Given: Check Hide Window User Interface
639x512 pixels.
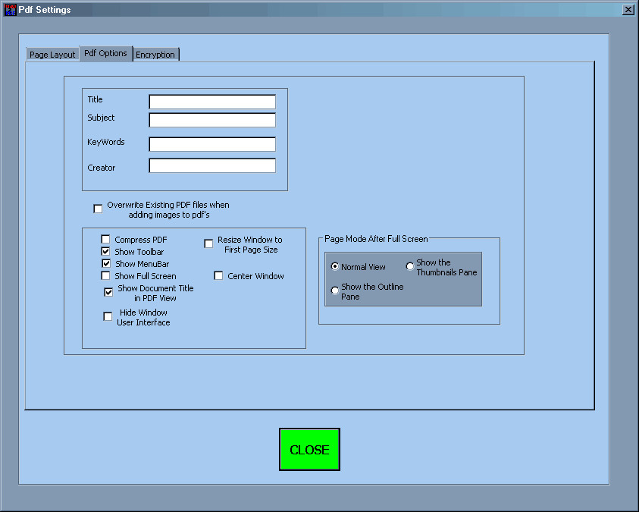Looking at the screenshot, I should (x=108, y=316).
